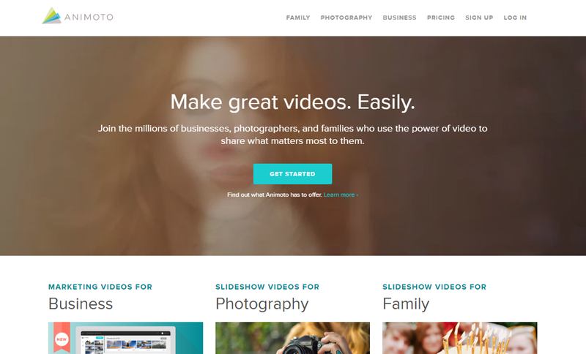Screen dimensions: 586x354
Task: Open the Family section title
Action: [406, 304]
